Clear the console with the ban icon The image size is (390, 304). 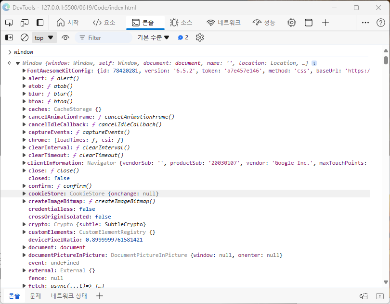coord(25,38)
